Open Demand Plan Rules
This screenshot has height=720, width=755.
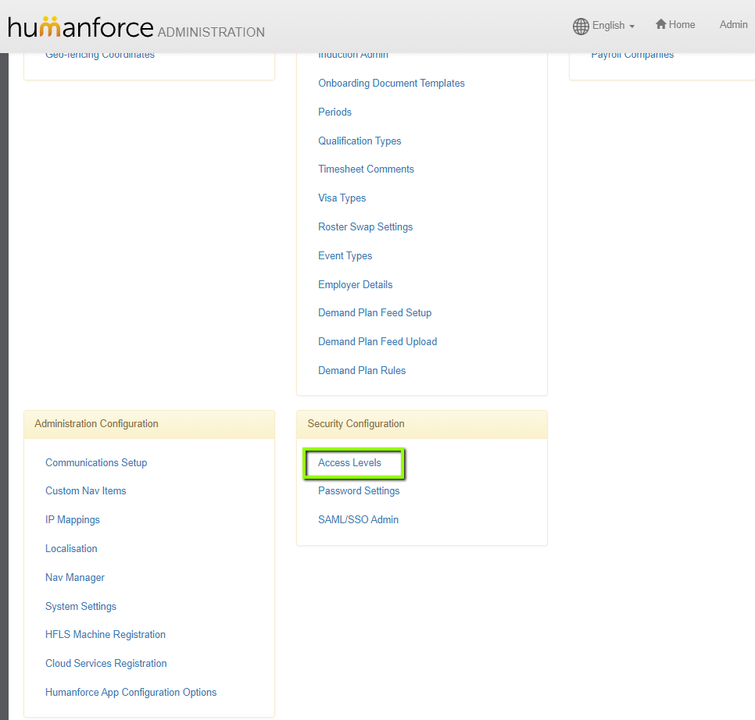coord(362,371)
